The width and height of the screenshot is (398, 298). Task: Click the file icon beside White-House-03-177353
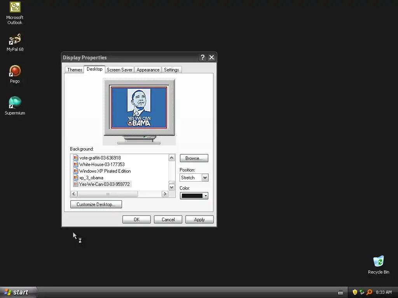point(75,164)
